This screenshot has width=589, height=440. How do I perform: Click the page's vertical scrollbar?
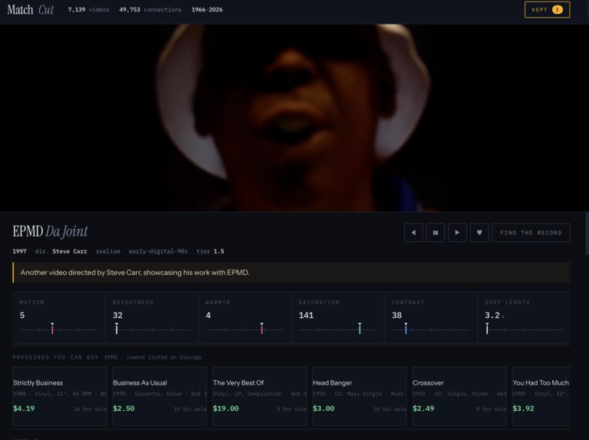click(x=587, y=233)
